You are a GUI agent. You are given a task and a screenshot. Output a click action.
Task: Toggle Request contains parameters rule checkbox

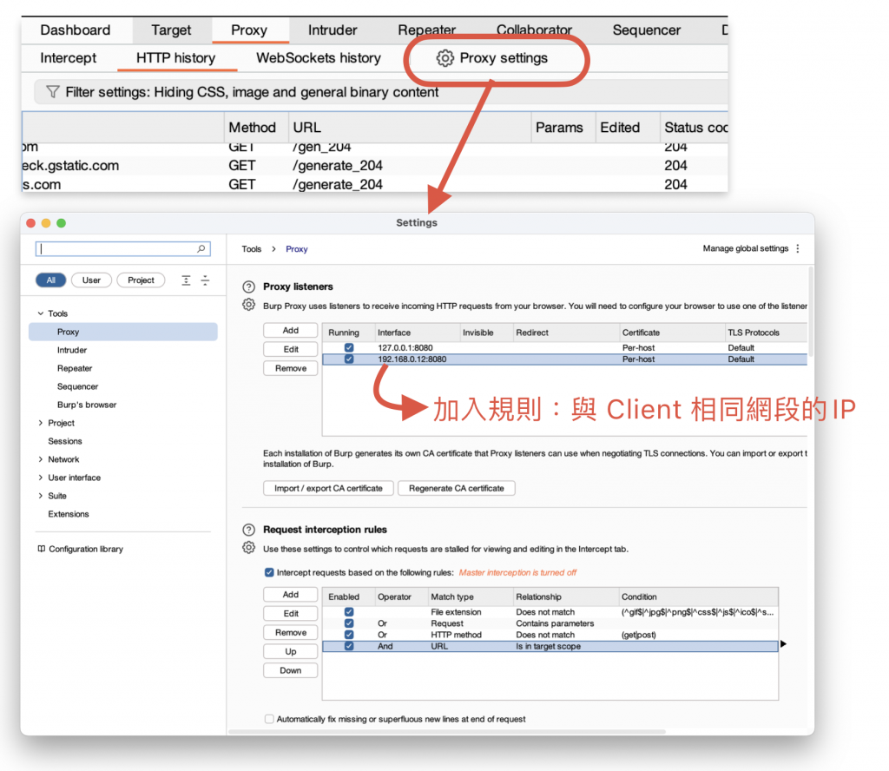point(349,623)
